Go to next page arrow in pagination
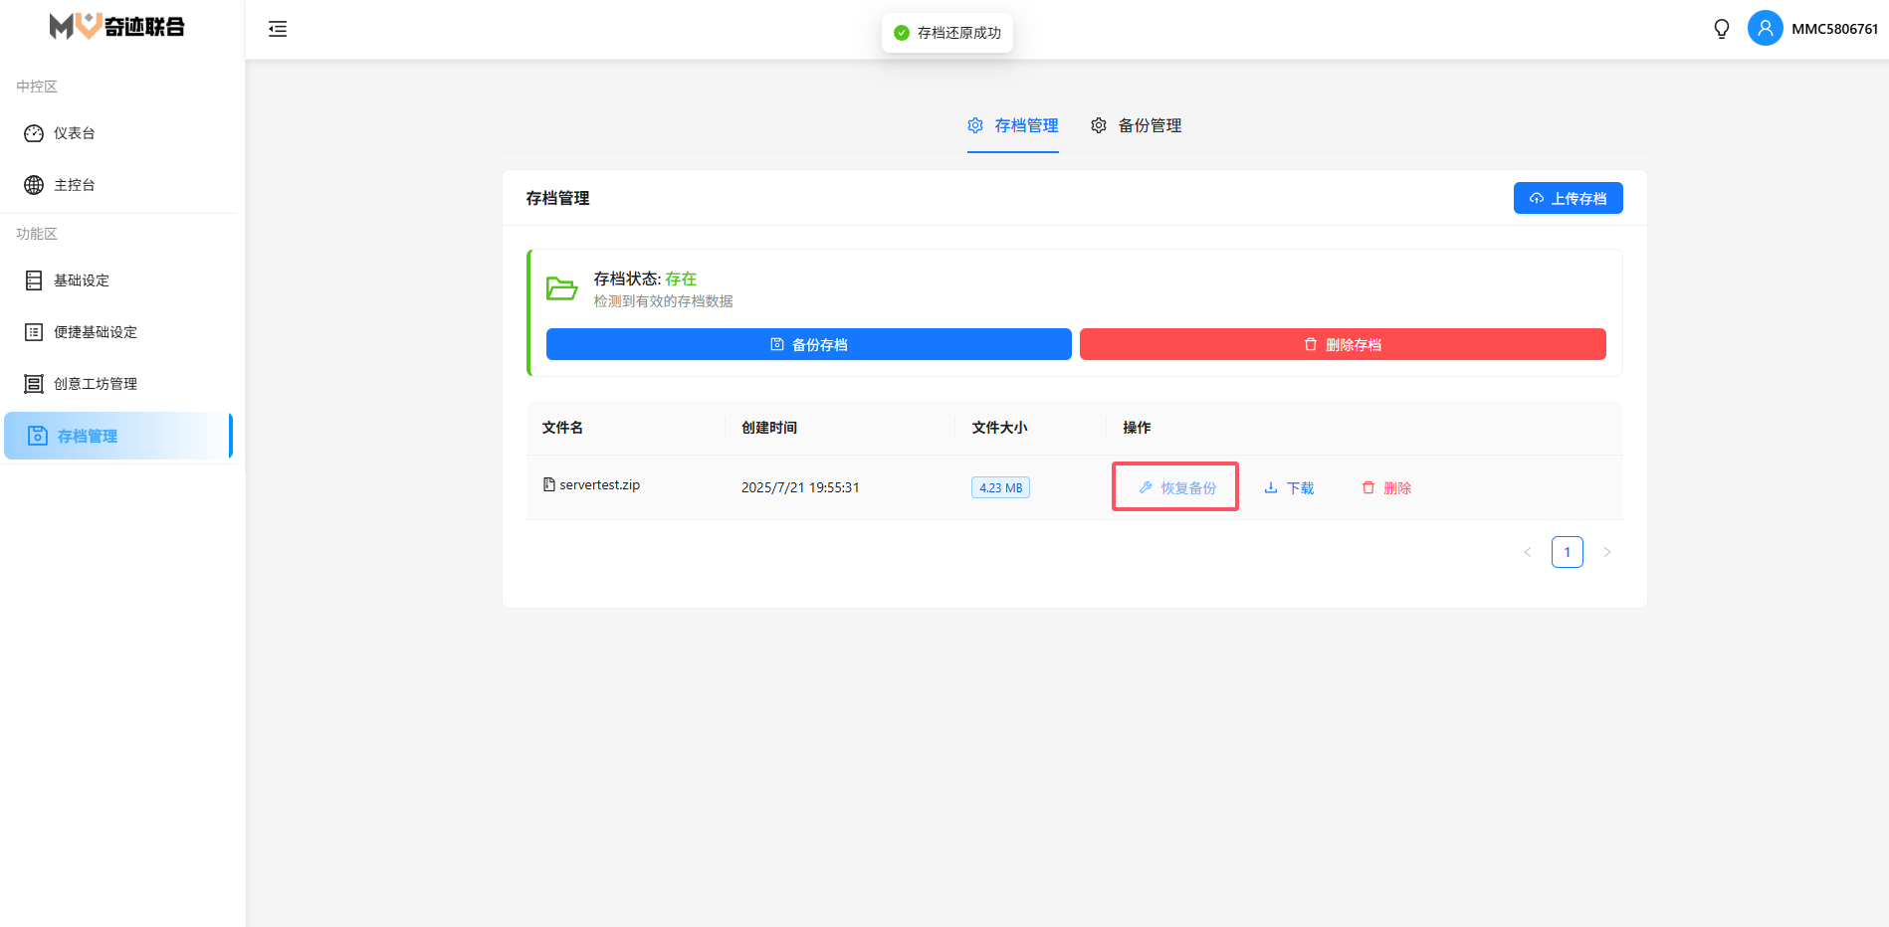The width and height of the screenshot is (1889, 927). pos(1606,552)
